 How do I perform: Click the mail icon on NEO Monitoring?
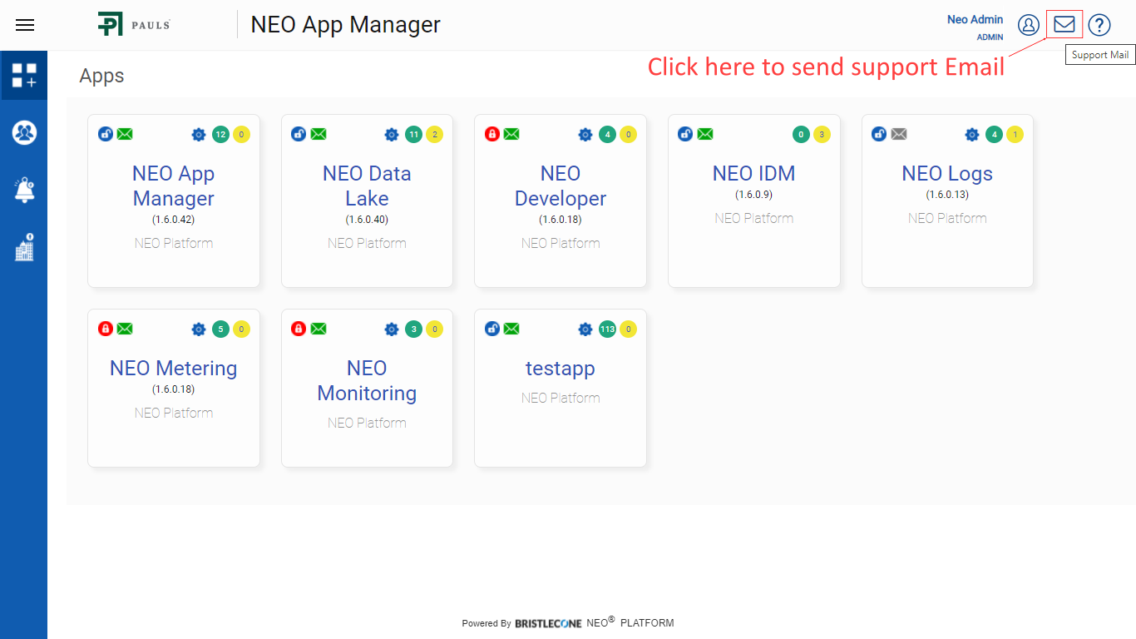click(319, 329)
